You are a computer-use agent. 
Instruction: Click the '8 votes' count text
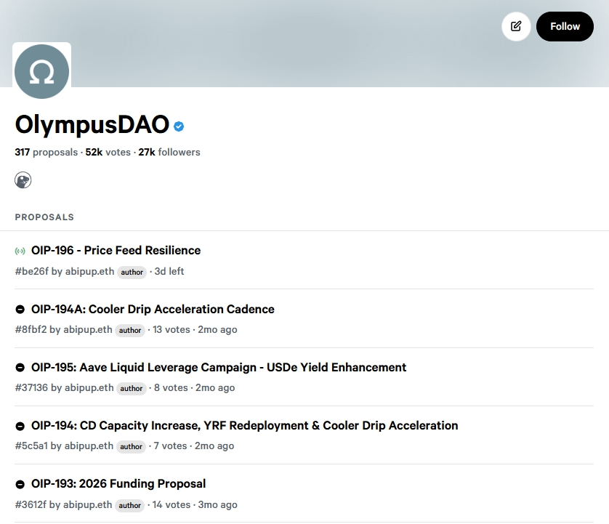[171, 387]
